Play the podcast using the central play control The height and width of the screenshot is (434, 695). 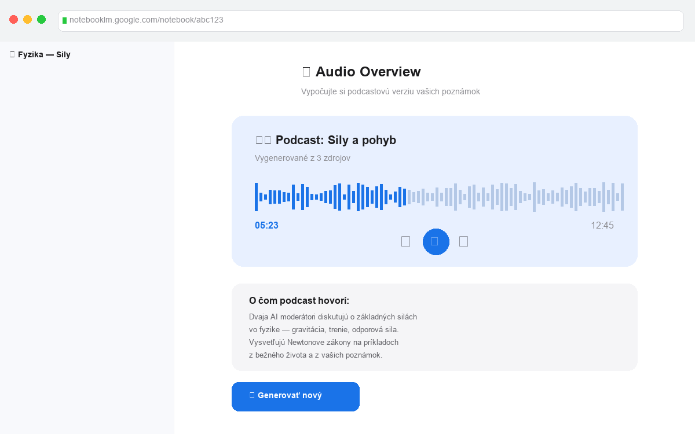[436, 241]
